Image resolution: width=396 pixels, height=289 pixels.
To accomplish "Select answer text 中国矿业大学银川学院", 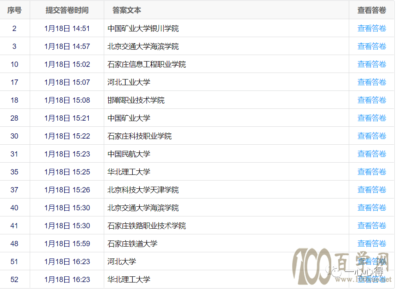I will pyautogui.click(x=143, y=28).
